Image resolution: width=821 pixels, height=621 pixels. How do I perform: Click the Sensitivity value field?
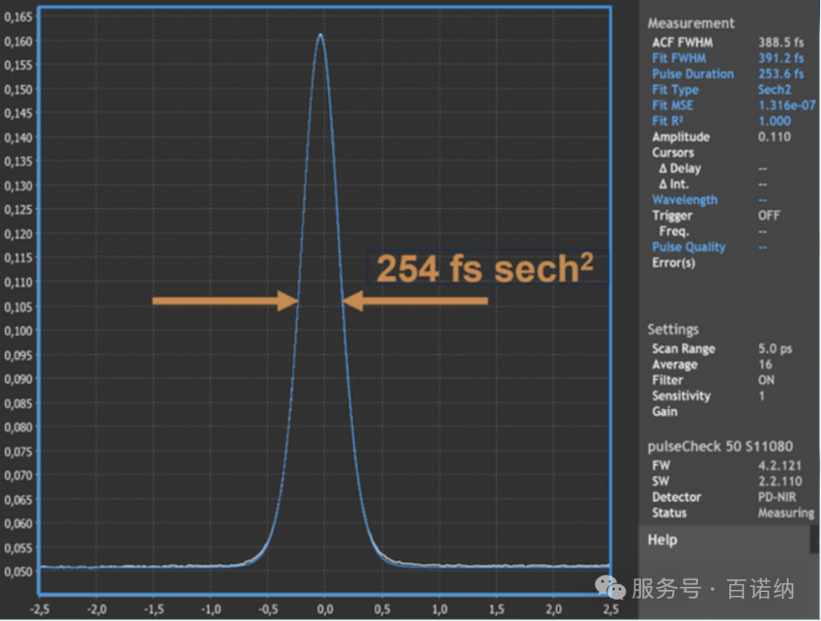tap(762, 396)
